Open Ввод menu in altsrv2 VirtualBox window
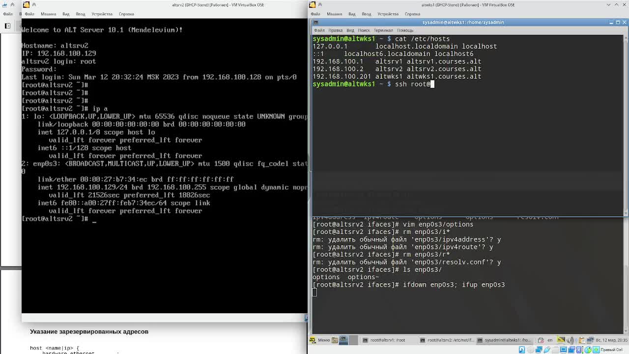The image size is (629, 354). tap(80, 14)
